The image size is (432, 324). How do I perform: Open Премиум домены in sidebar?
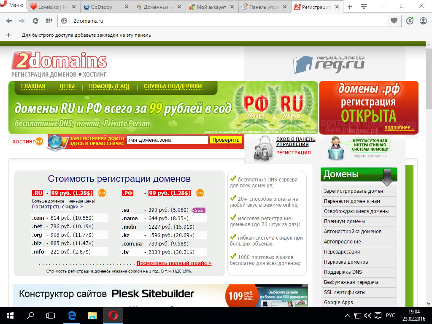point(344,221)
